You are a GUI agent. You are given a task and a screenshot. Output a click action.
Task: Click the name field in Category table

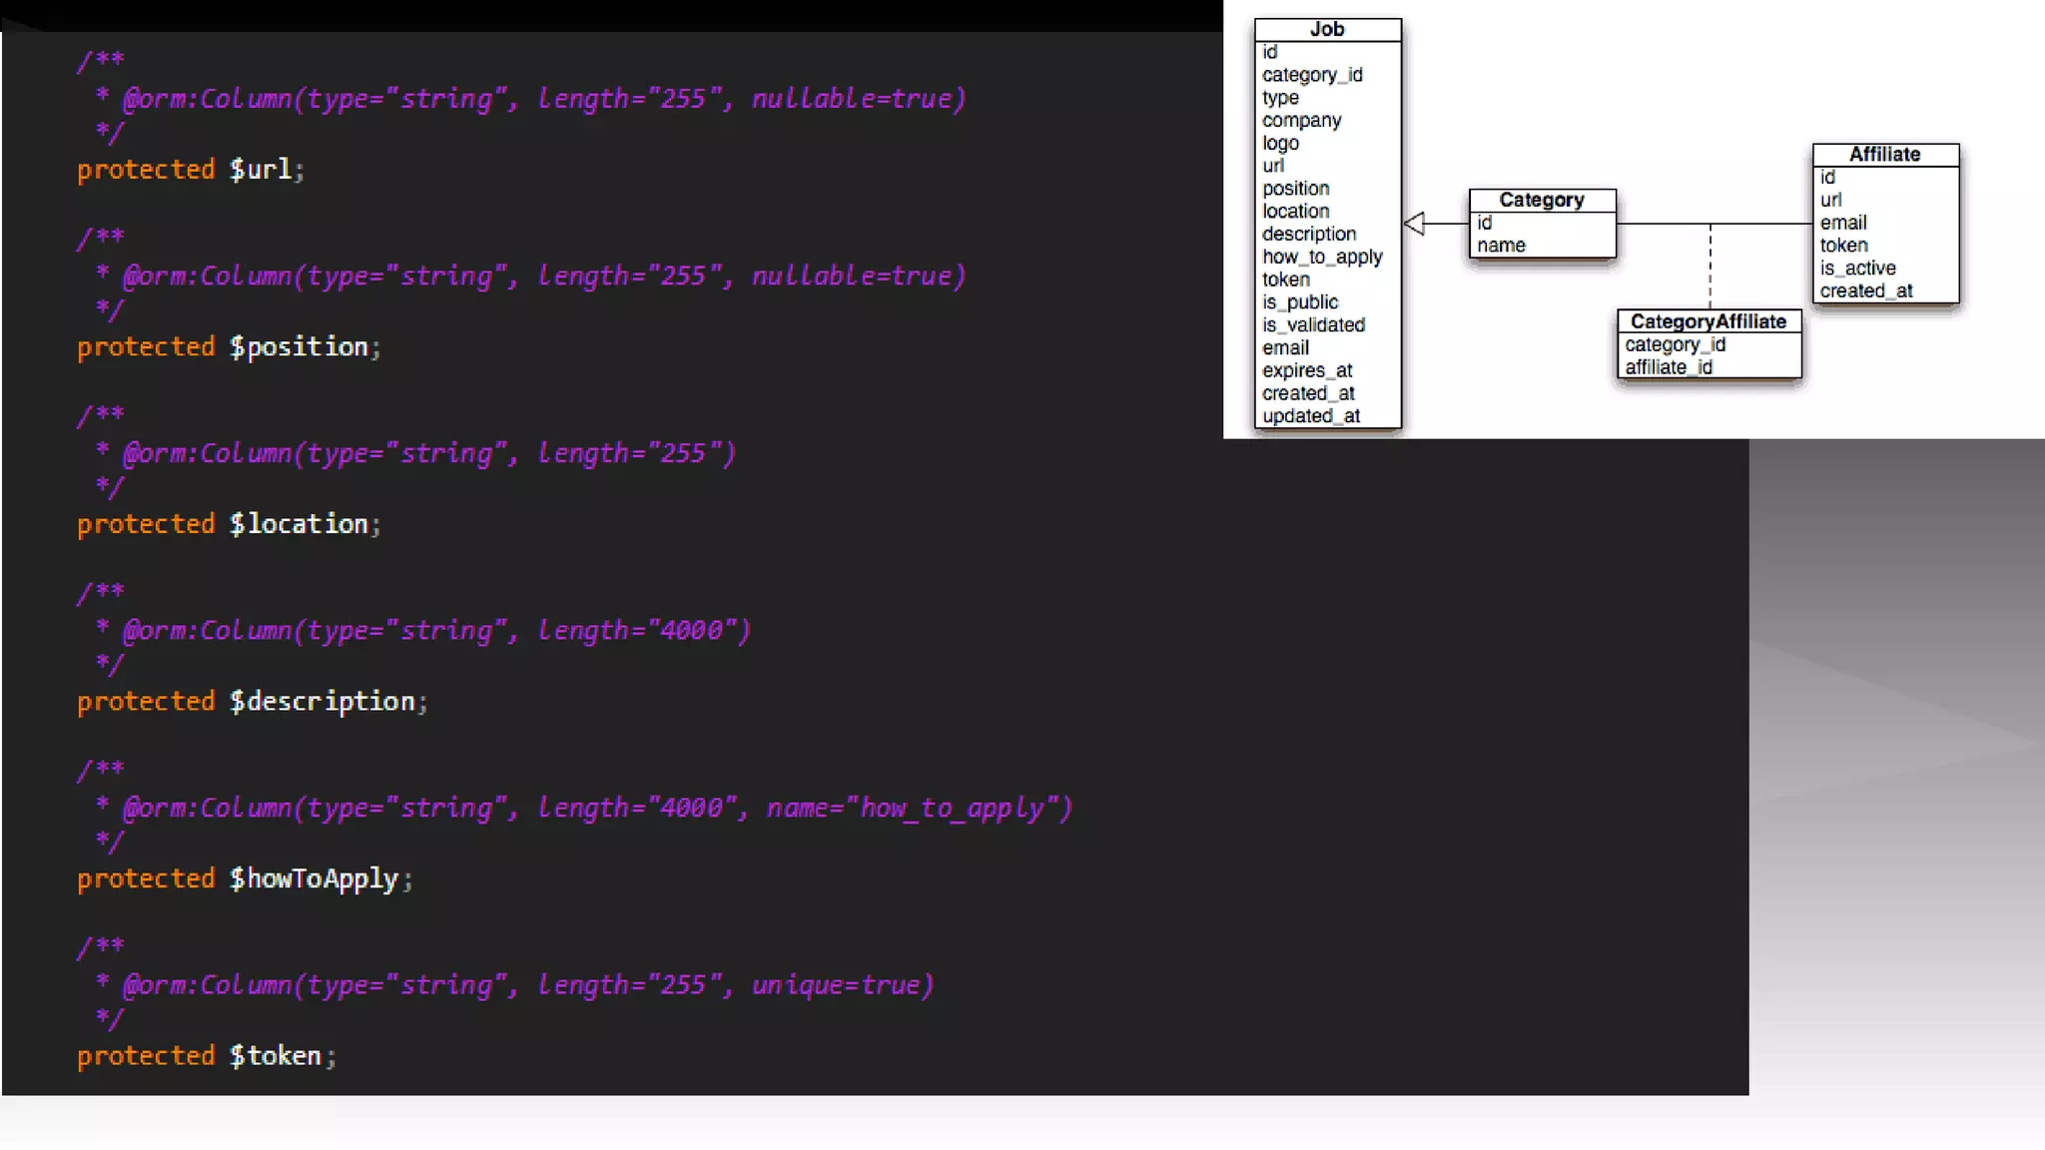pyautogui.click(x=1501, y=246)
